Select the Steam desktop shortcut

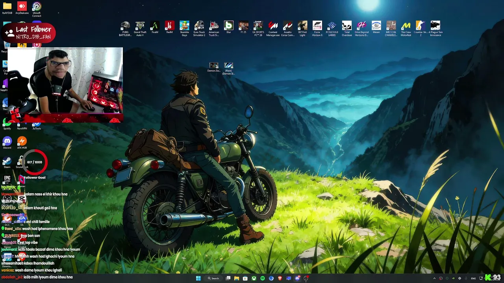[7, 162]
